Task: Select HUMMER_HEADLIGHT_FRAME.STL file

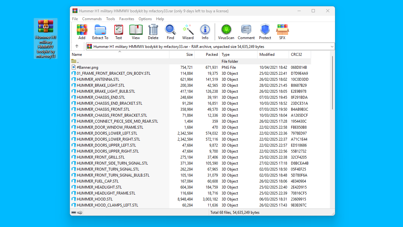Action: click(106, 193)
